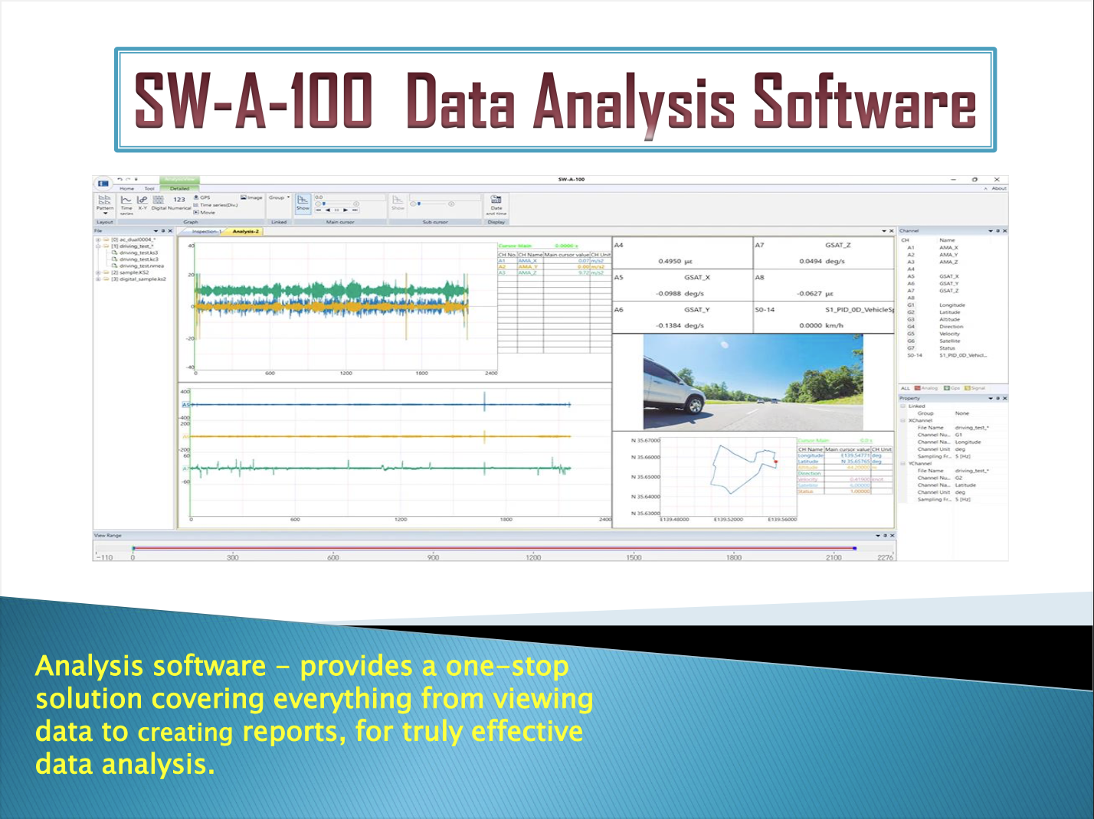Insert an X-Y graph
This screenshot has width=1094, height=819.
tap(142, 203)
